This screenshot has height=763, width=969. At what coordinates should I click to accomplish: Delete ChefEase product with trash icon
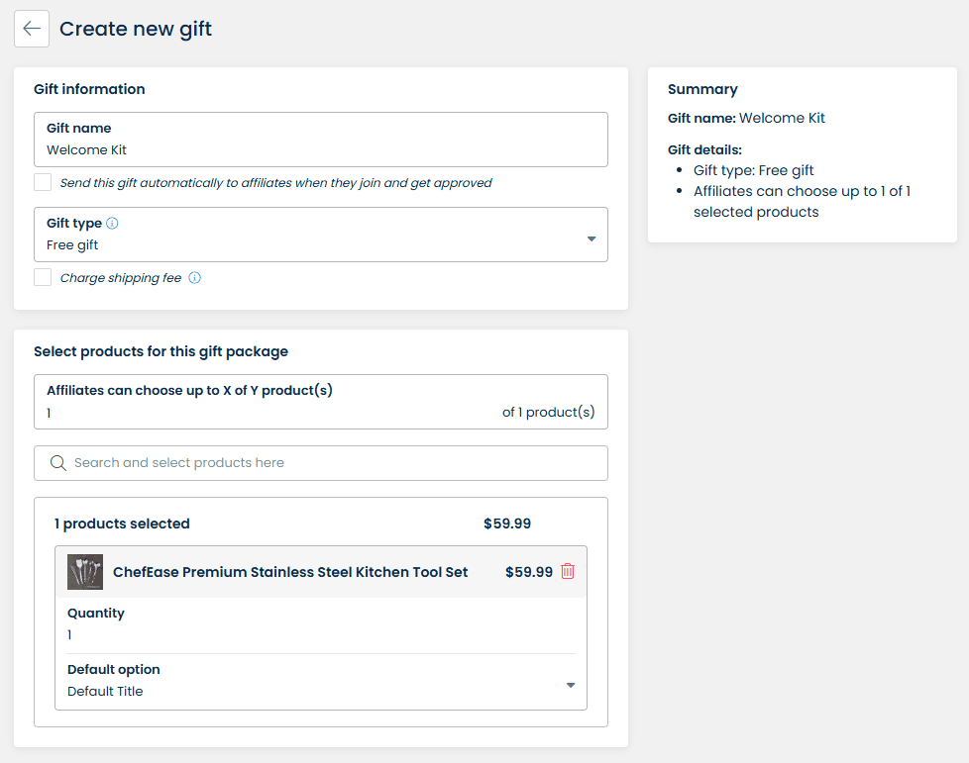568,571
